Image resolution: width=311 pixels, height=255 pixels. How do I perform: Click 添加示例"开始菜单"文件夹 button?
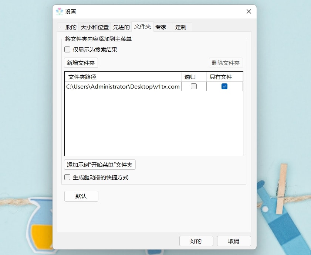(100, 165)
